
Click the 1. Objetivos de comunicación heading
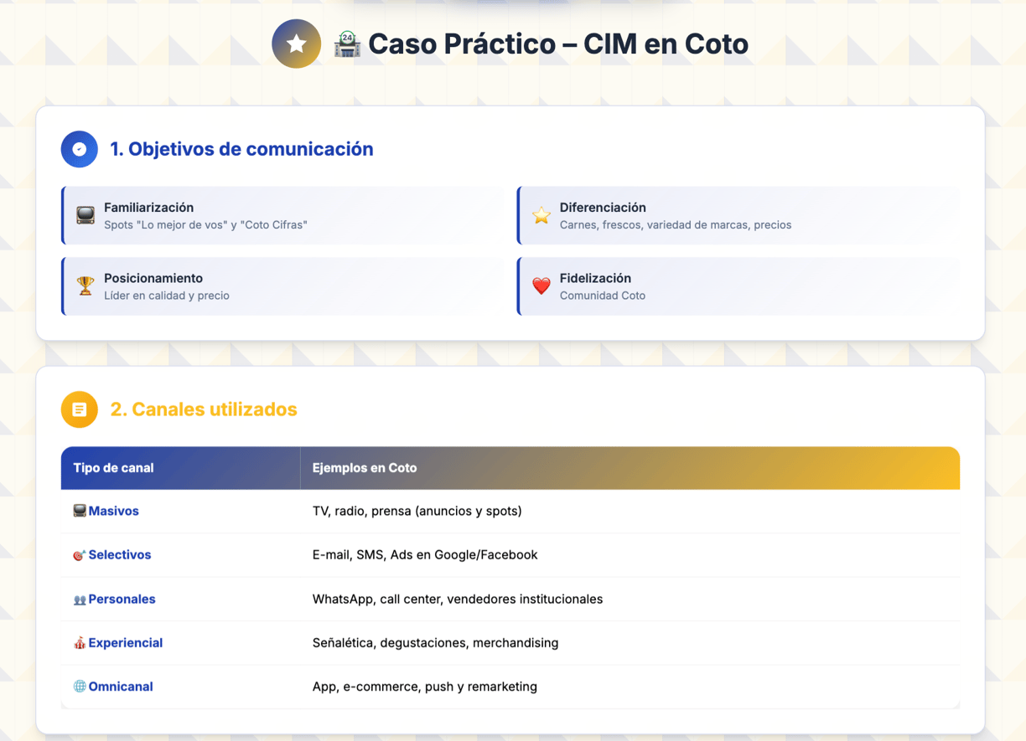click(241, 149)
